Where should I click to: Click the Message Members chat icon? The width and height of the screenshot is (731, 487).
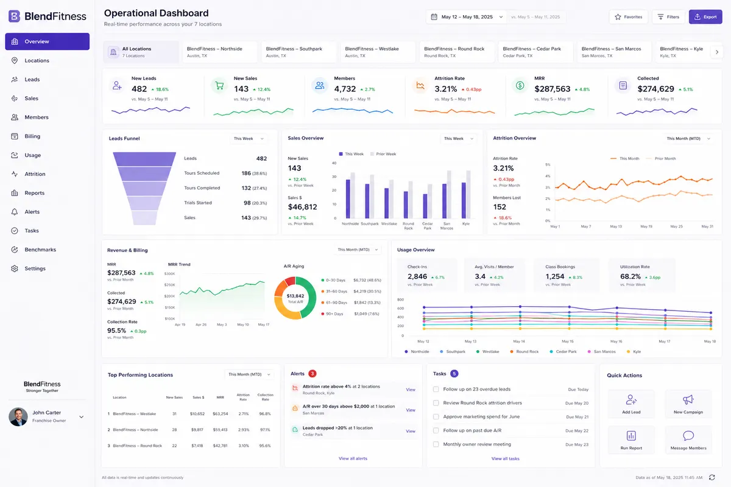tap(688, 436)
